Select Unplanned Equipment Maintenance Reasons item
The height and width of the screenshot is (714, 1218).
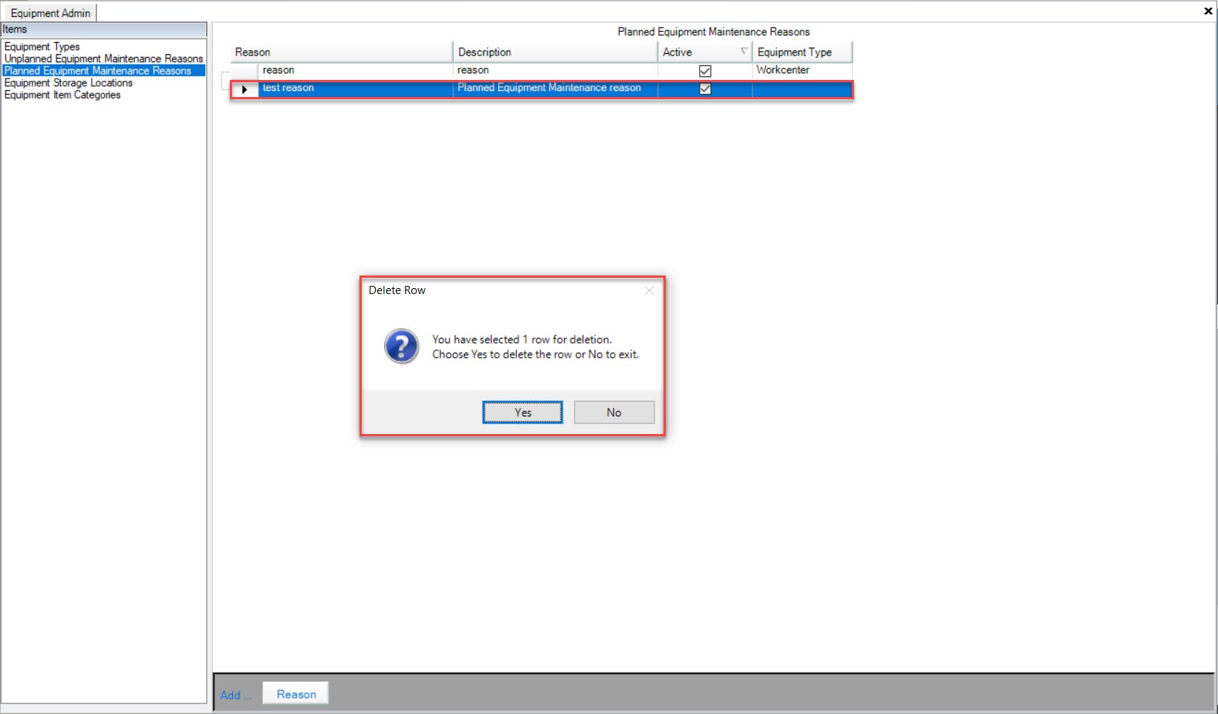104,59
